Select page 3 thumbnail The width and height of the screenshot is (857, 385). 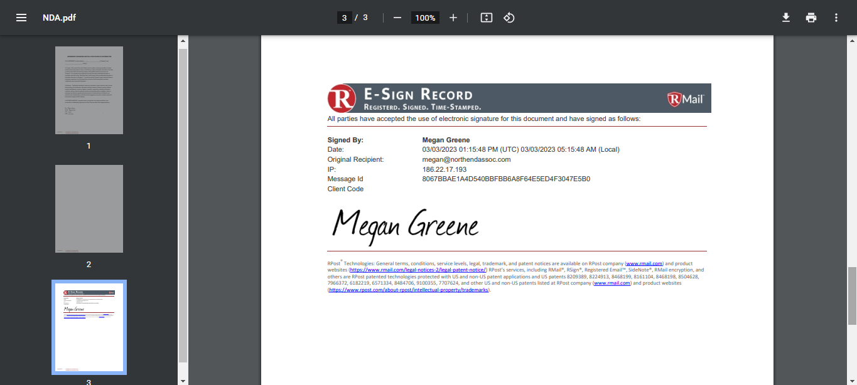point(89,327)
